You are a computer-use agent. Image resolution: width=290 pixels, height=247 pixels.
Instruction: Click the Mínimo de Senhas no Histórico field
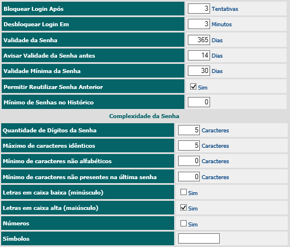(x=199, y=102)
